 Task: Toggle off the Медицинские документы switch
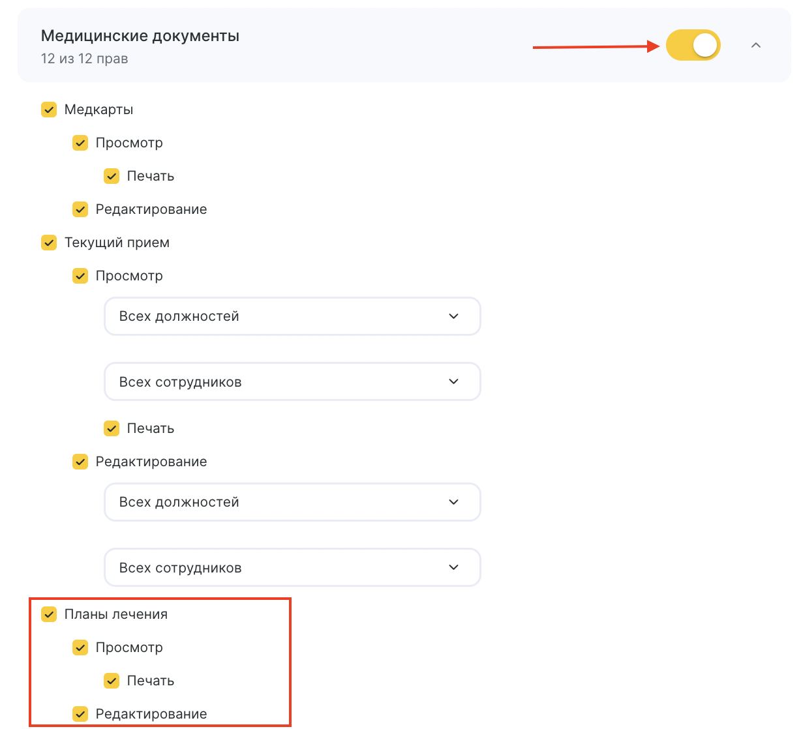[x=693, y=45]
